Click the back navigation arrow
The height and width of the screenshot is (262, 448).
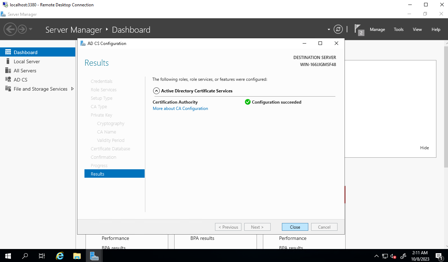[10, 29]
